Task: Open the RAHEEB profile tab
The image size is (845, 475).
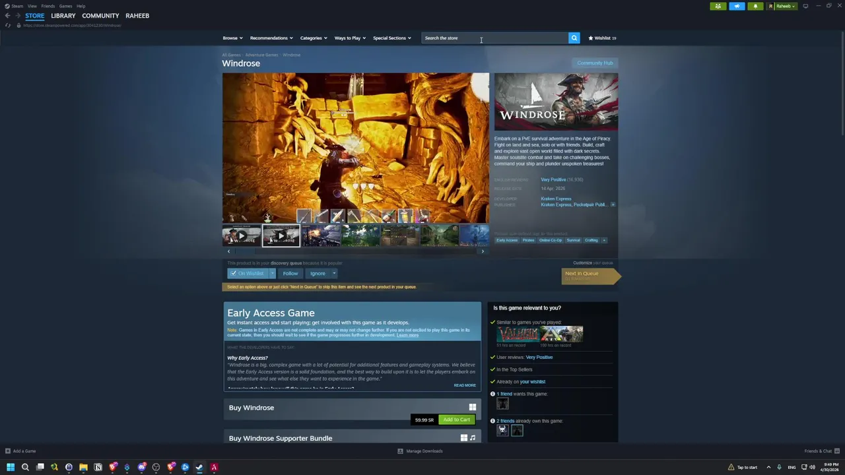Action: tap(137, 16)
